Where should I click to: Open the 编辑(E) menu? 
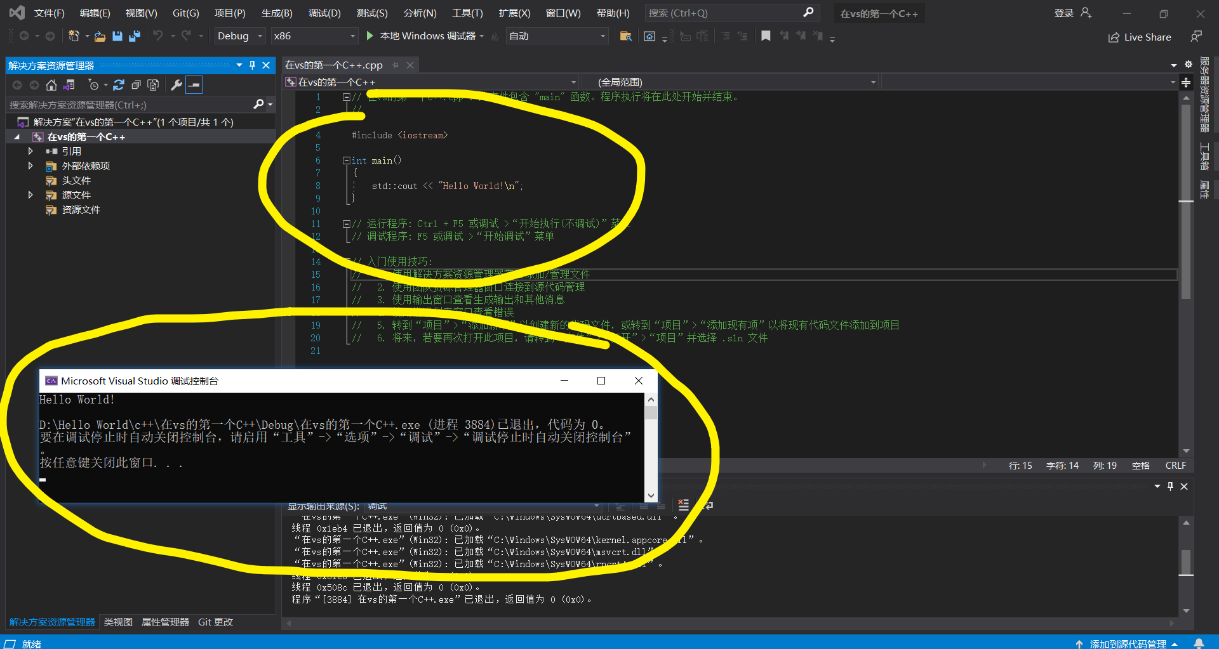coord(95,13)
